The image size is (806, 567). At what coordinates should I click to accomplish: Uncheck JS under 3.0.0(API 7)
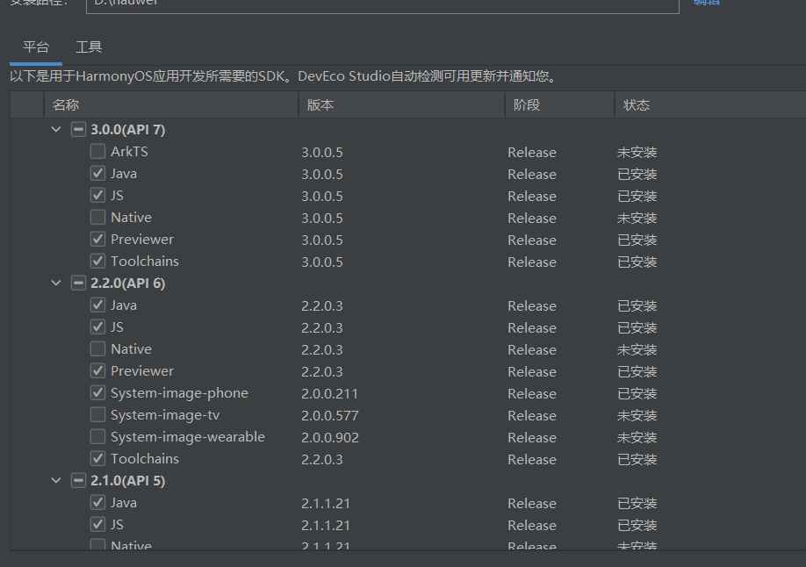(x=97, y=196)
